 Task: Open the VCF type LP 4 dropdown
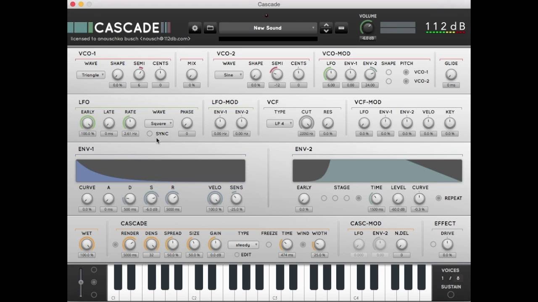tap(280, 123)
